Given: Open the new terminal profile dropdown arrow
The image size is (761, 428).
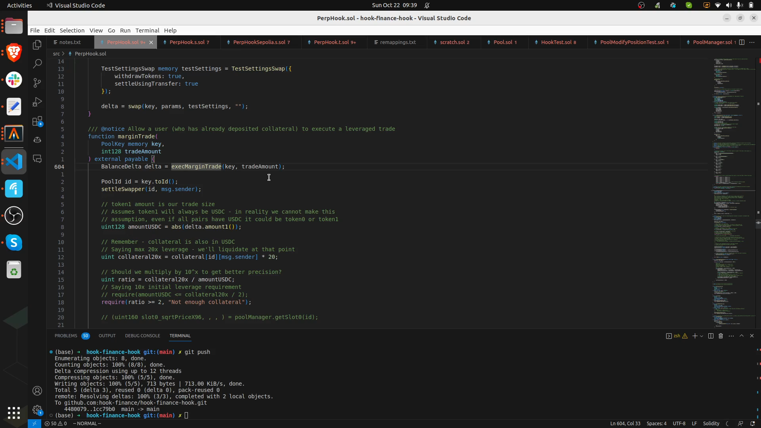Looking at the screenshot, I should tap(702, 336).
